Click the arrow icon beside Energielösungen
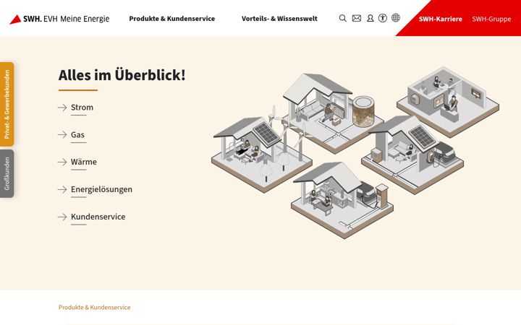 [x=62, y=189]
